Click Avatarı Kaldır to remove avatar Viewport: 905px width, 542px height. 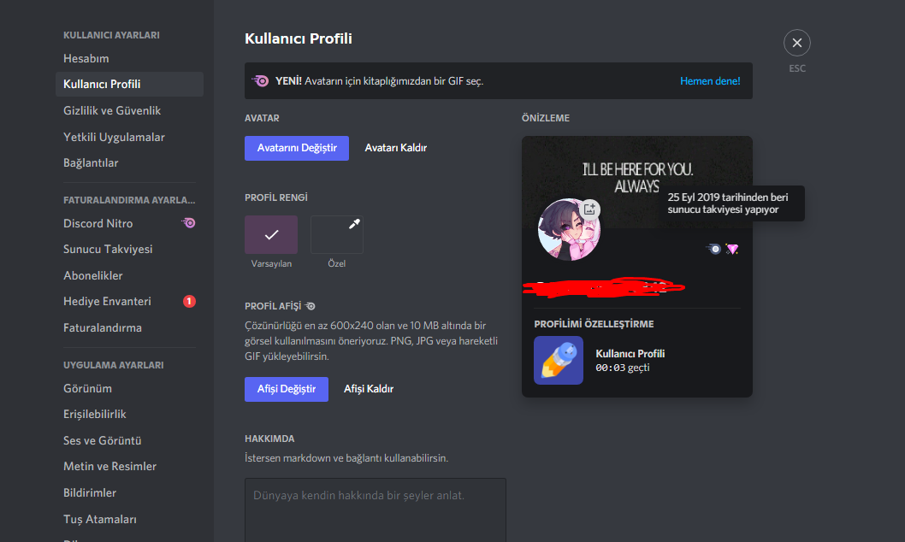tap(396, 148)
